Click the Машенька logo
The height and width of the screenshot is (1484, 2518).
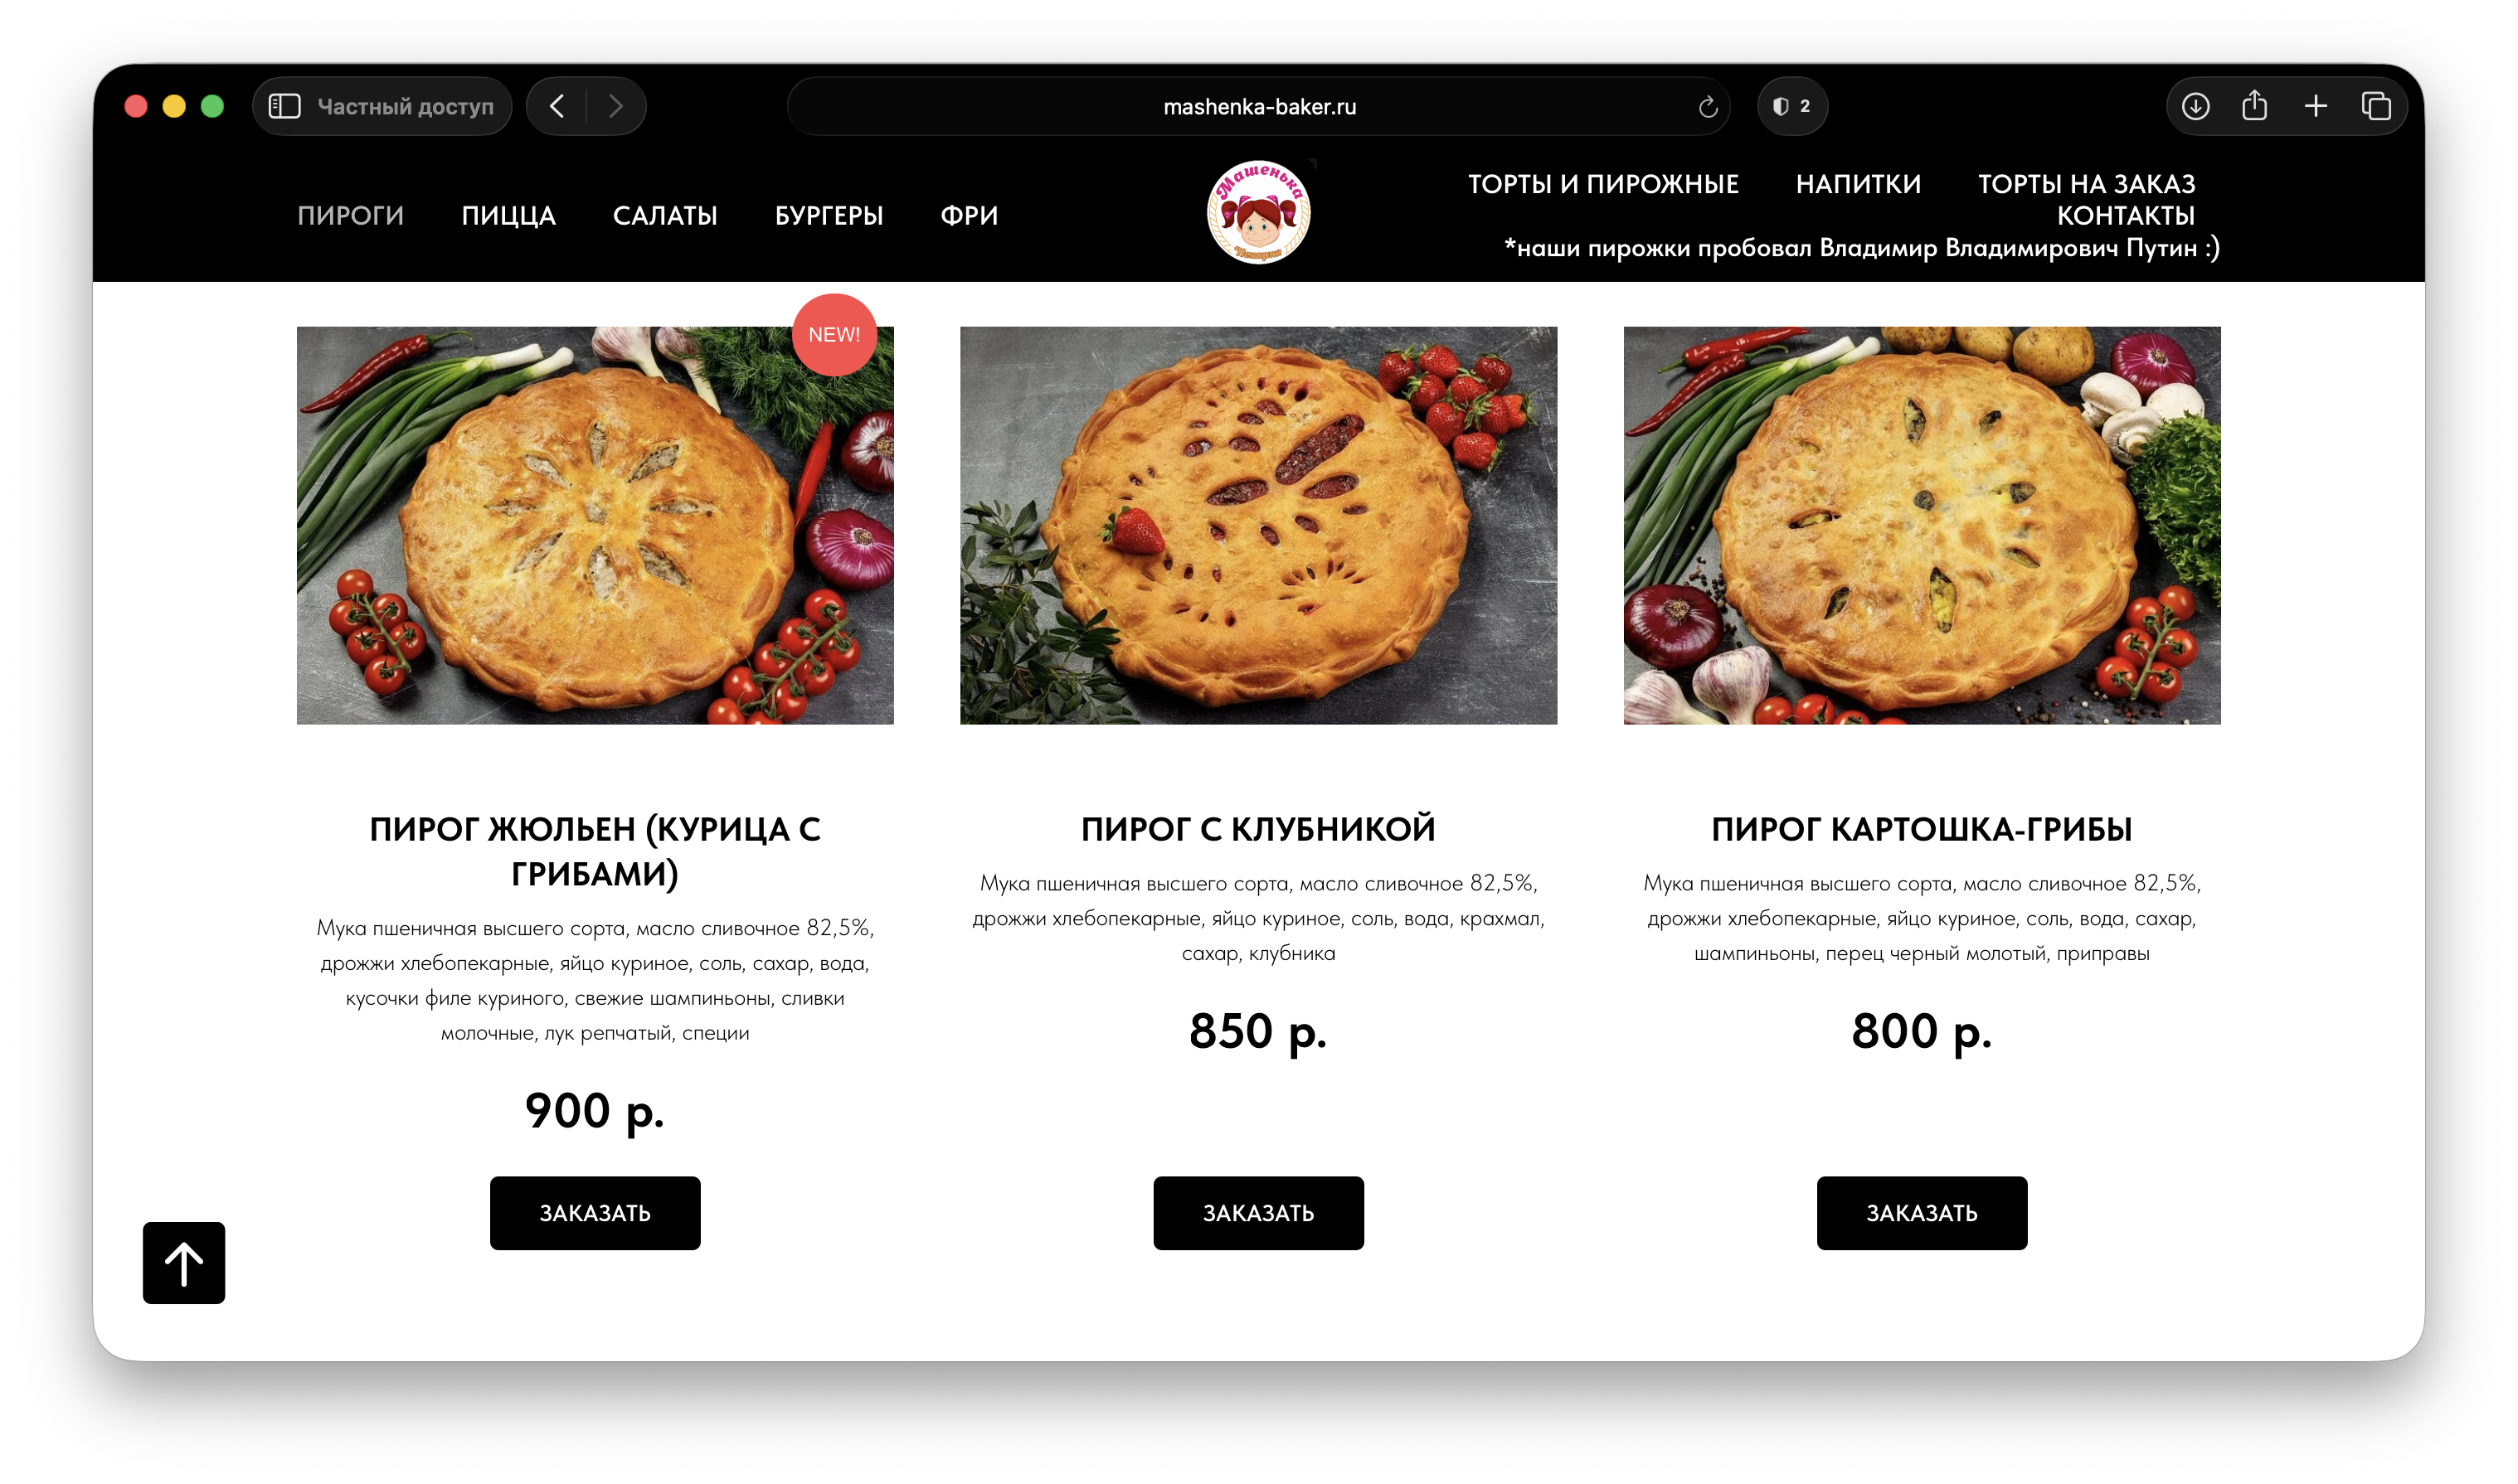[x=1258, y=212]
